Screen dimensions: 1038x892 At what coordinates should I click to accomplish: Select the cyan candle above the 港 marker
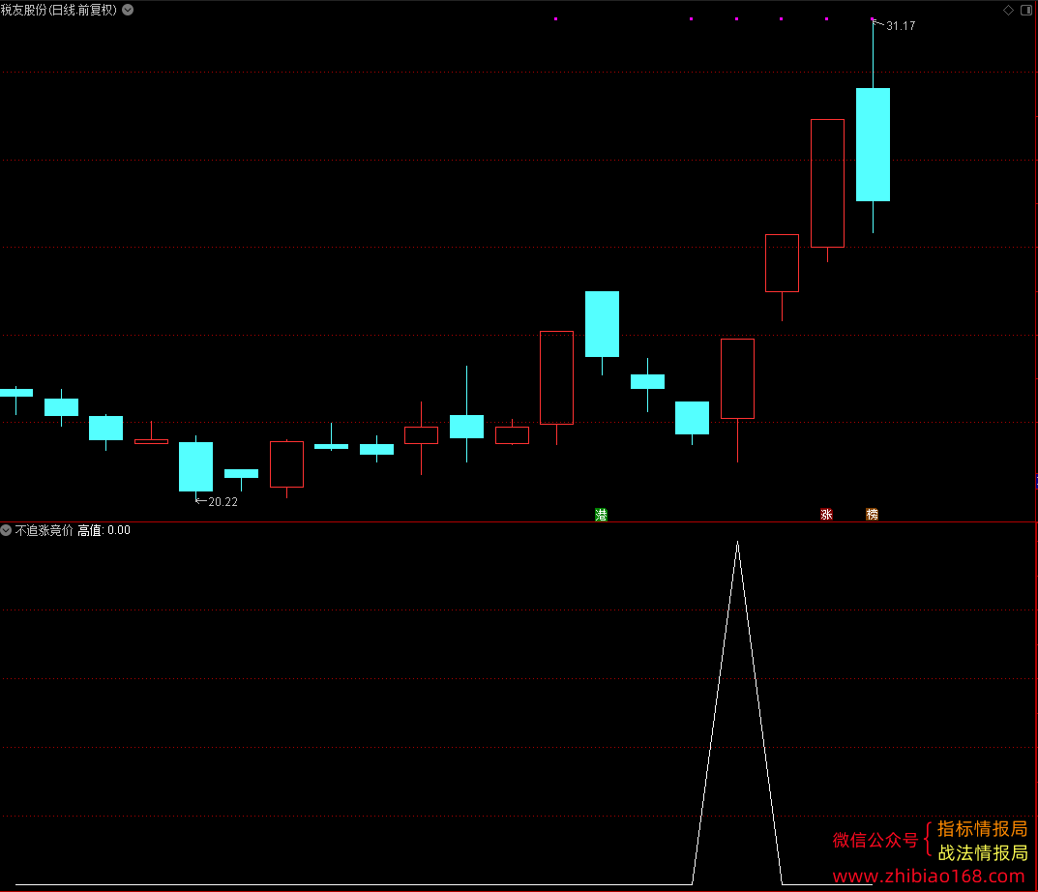pyautogui.click(x=602, y=324)
